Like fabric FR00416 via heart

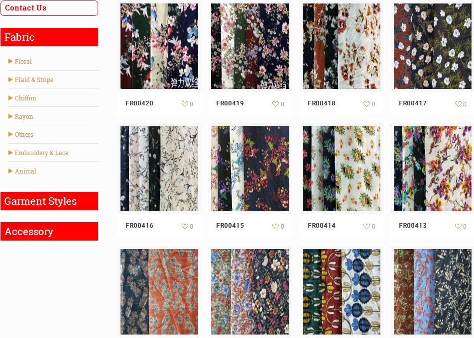point(185,226)
